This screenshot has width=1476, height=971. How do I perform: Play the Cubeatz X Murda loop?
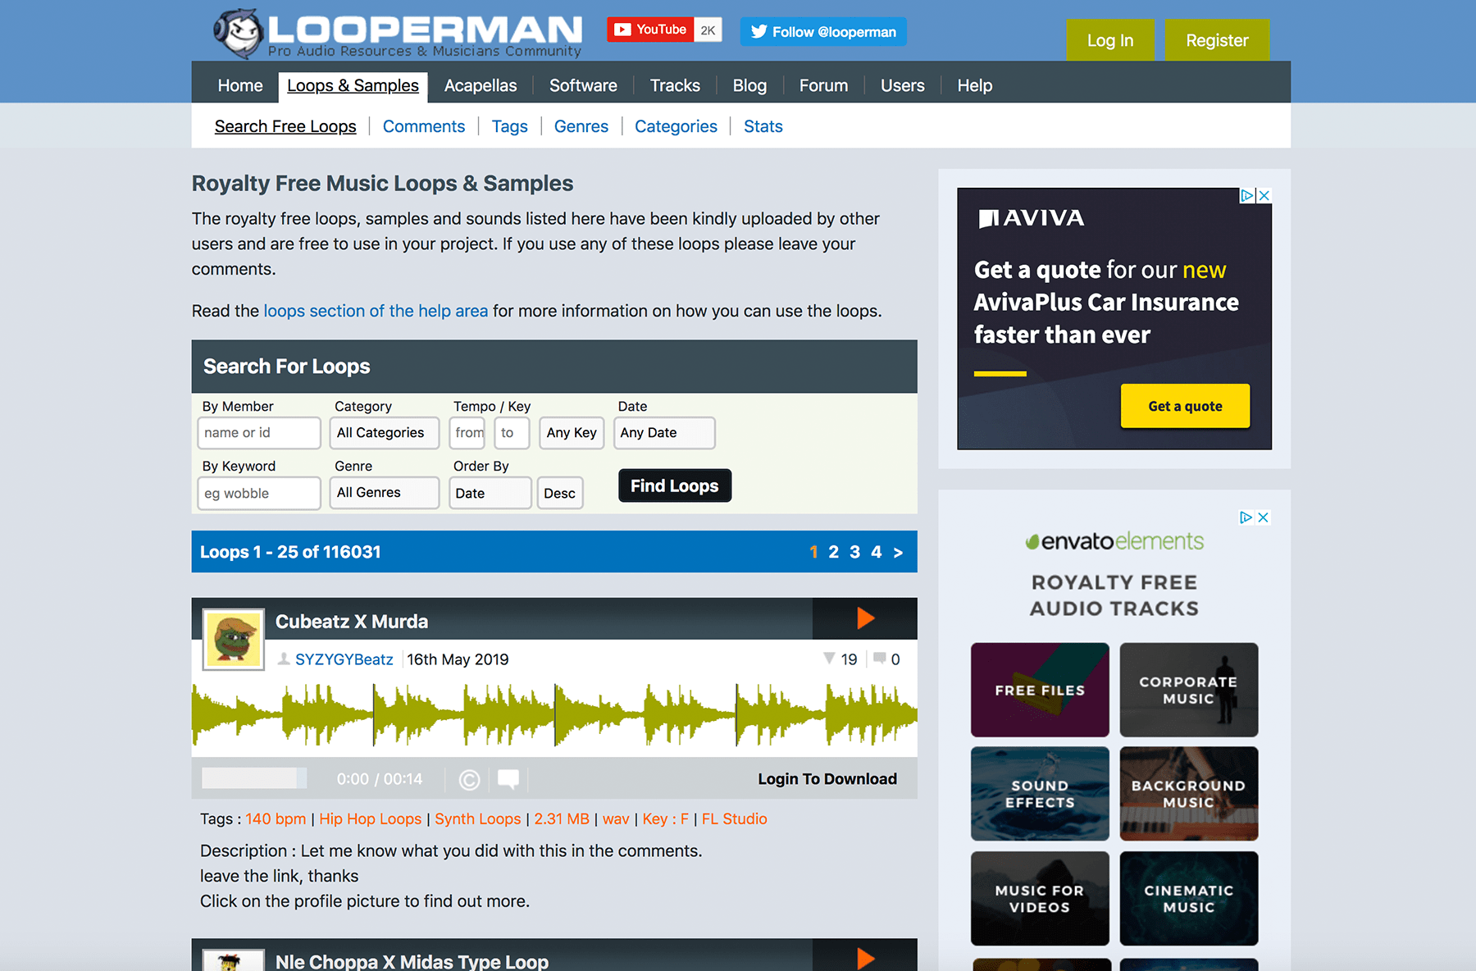pos(865,618)
